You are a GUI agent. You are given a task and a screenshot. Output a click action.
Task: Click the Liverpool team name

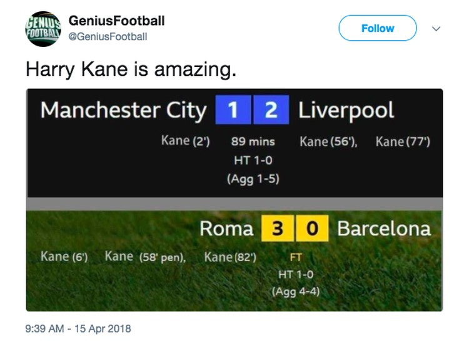346,110
